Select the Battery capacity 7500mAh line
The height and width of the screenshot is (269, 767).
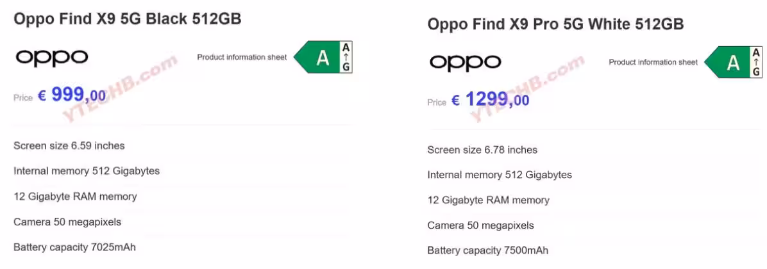(487, 250)
